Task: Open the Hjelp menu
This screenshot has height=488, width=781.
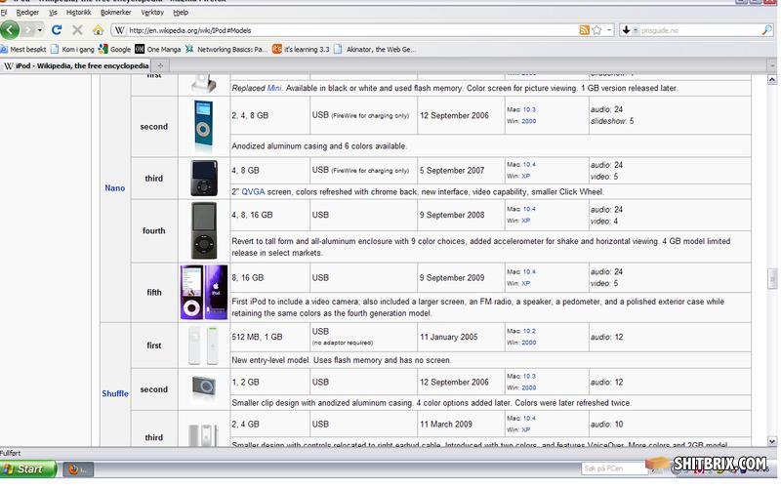Action: (181, 12)
